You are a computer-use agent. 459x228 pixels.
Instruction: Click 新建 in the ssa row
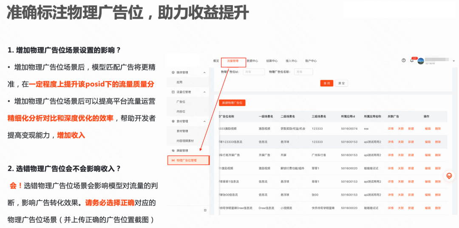(411, 129)
